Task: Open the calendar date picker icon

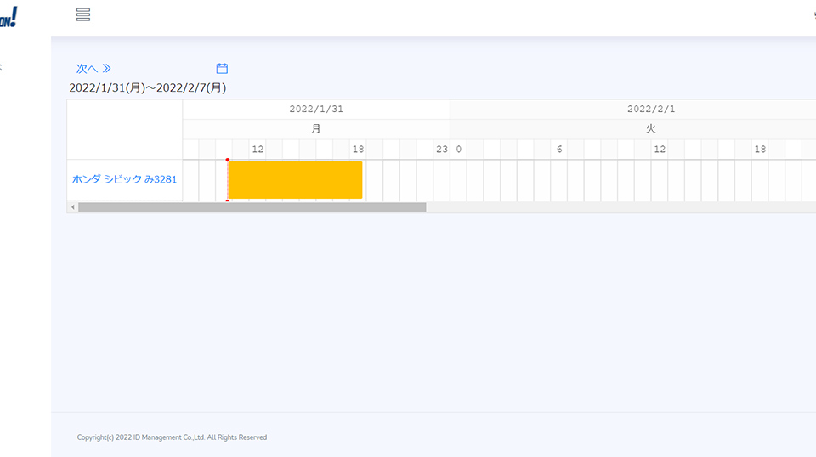Action: [x=222, y=68]
